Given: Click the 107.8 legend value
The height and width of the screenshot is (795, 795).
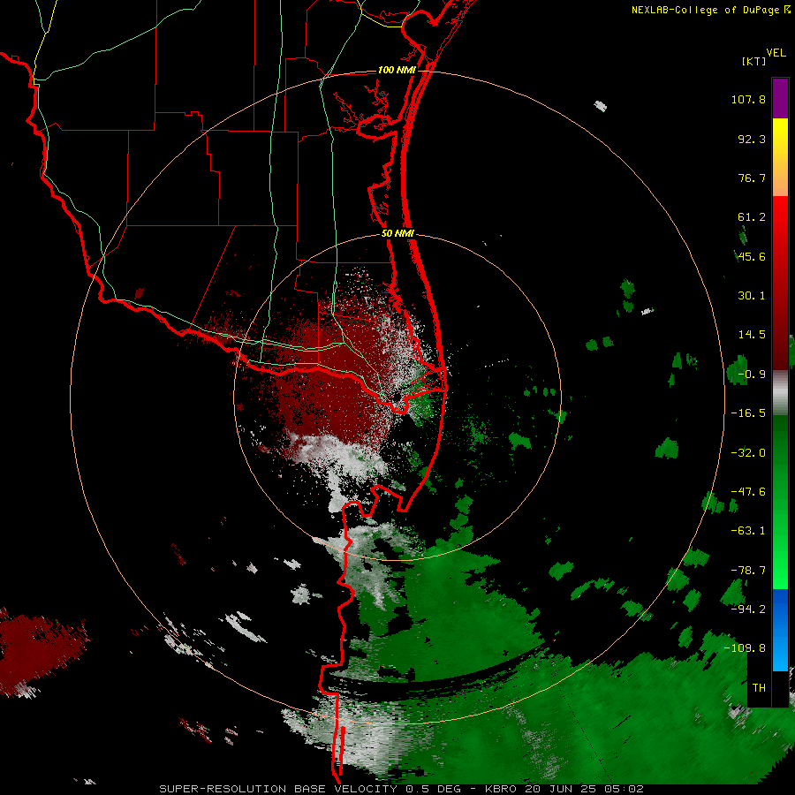Looking at the screenshot, I should coord(748,99).
